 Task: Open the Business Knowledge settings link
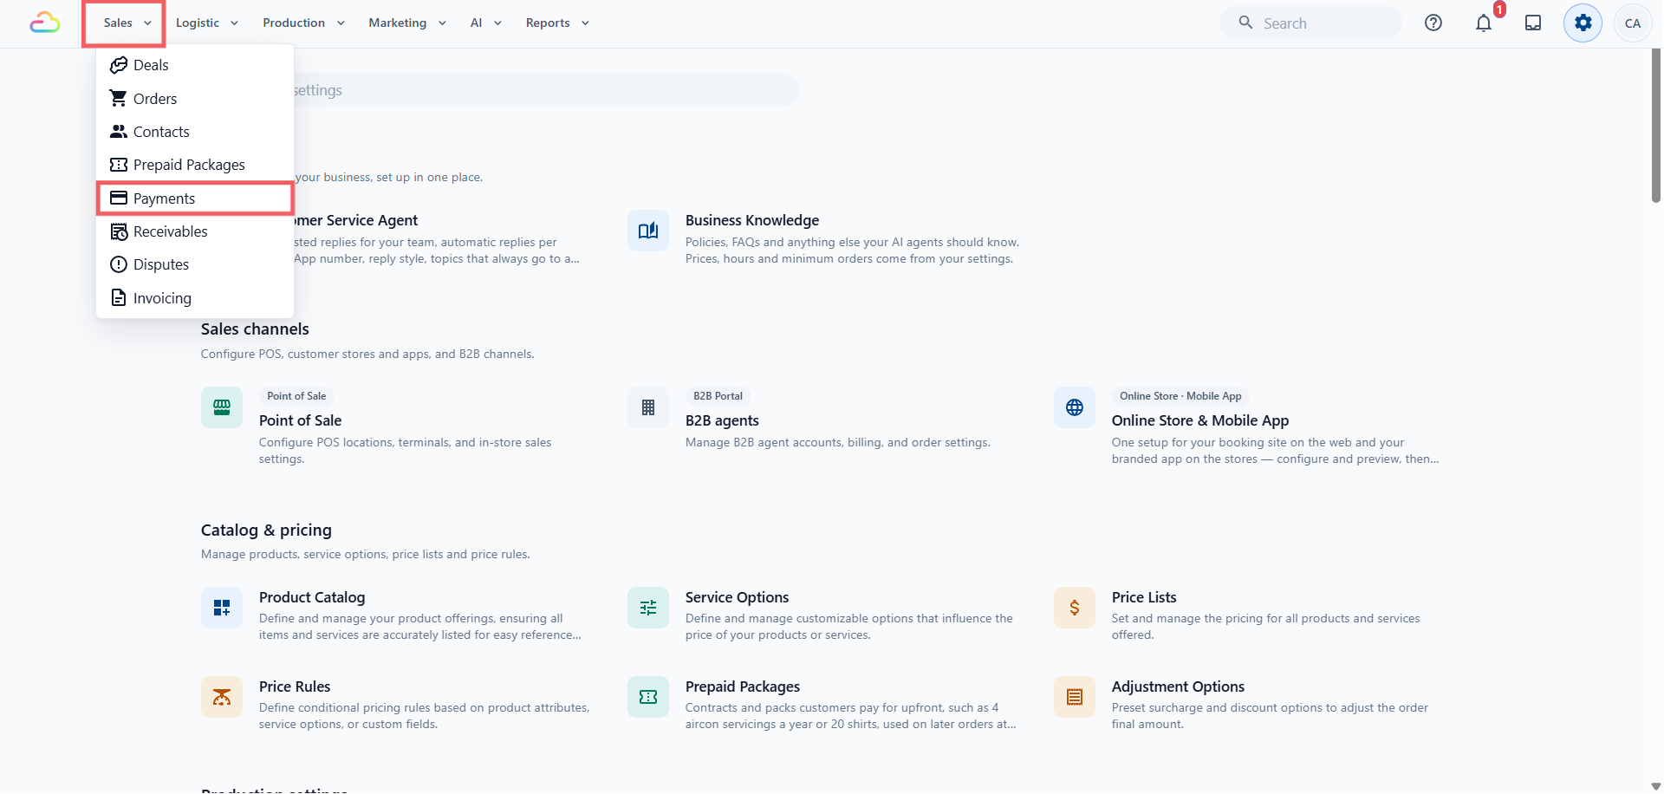coord(752,220)
